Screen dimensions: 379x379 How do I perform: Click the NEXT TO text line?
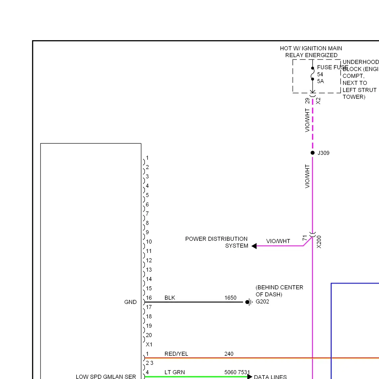coord(355,83)
